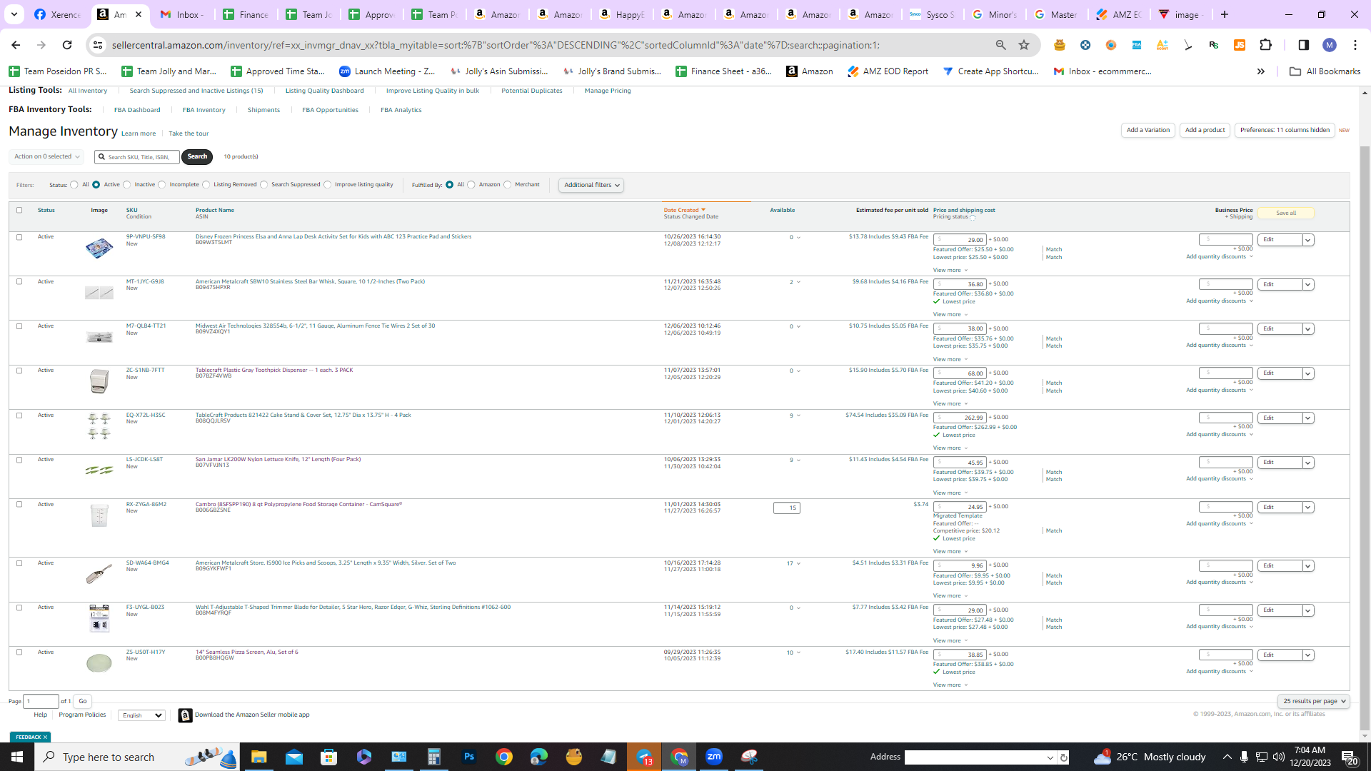This screenshot has height=771, width=1371.
Task: Open Windows Start menu
Action: [x=17, y=757]
